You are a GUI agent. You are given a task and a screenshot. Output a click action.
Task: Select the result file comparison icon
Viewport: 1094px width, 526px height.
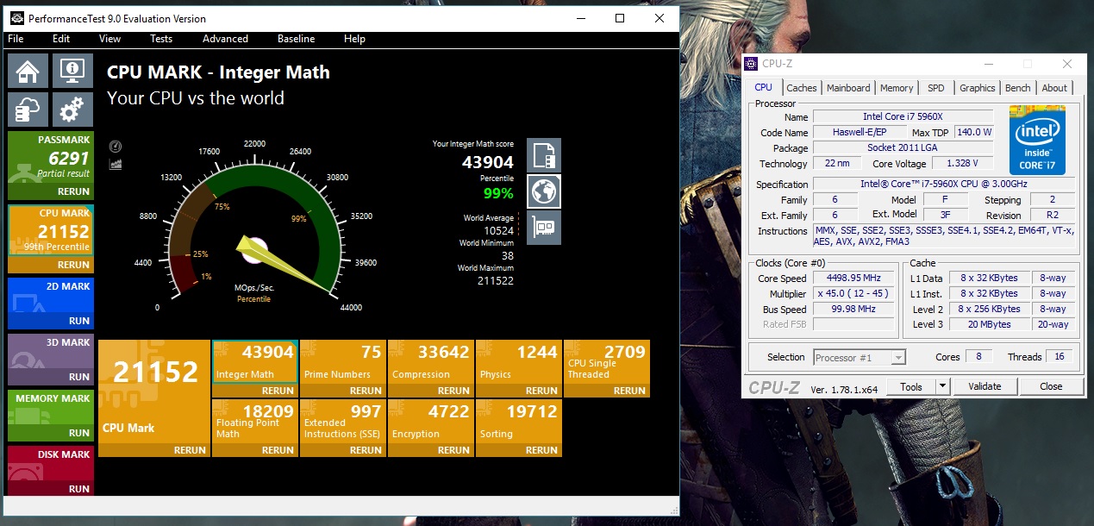click(x=544, y=155)
